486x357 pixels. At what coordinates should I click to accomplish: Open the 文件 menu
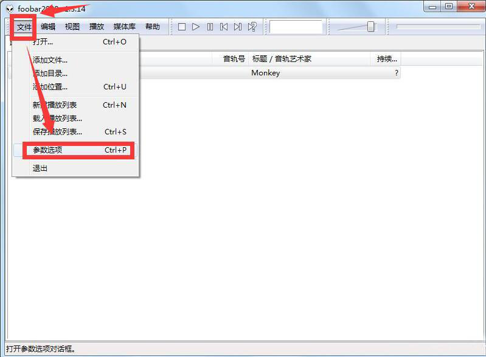coord(24,27)
